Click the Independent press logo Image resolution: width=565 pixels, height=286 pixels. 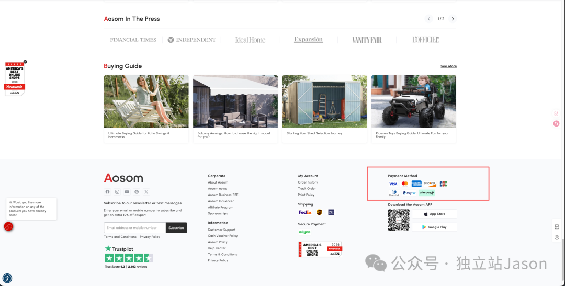click(191, 40)
